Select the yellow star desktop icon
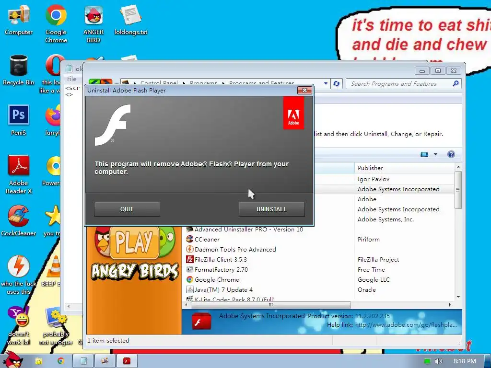The height and width of the screenshot is (368, 491). click(x=52, y=220)
